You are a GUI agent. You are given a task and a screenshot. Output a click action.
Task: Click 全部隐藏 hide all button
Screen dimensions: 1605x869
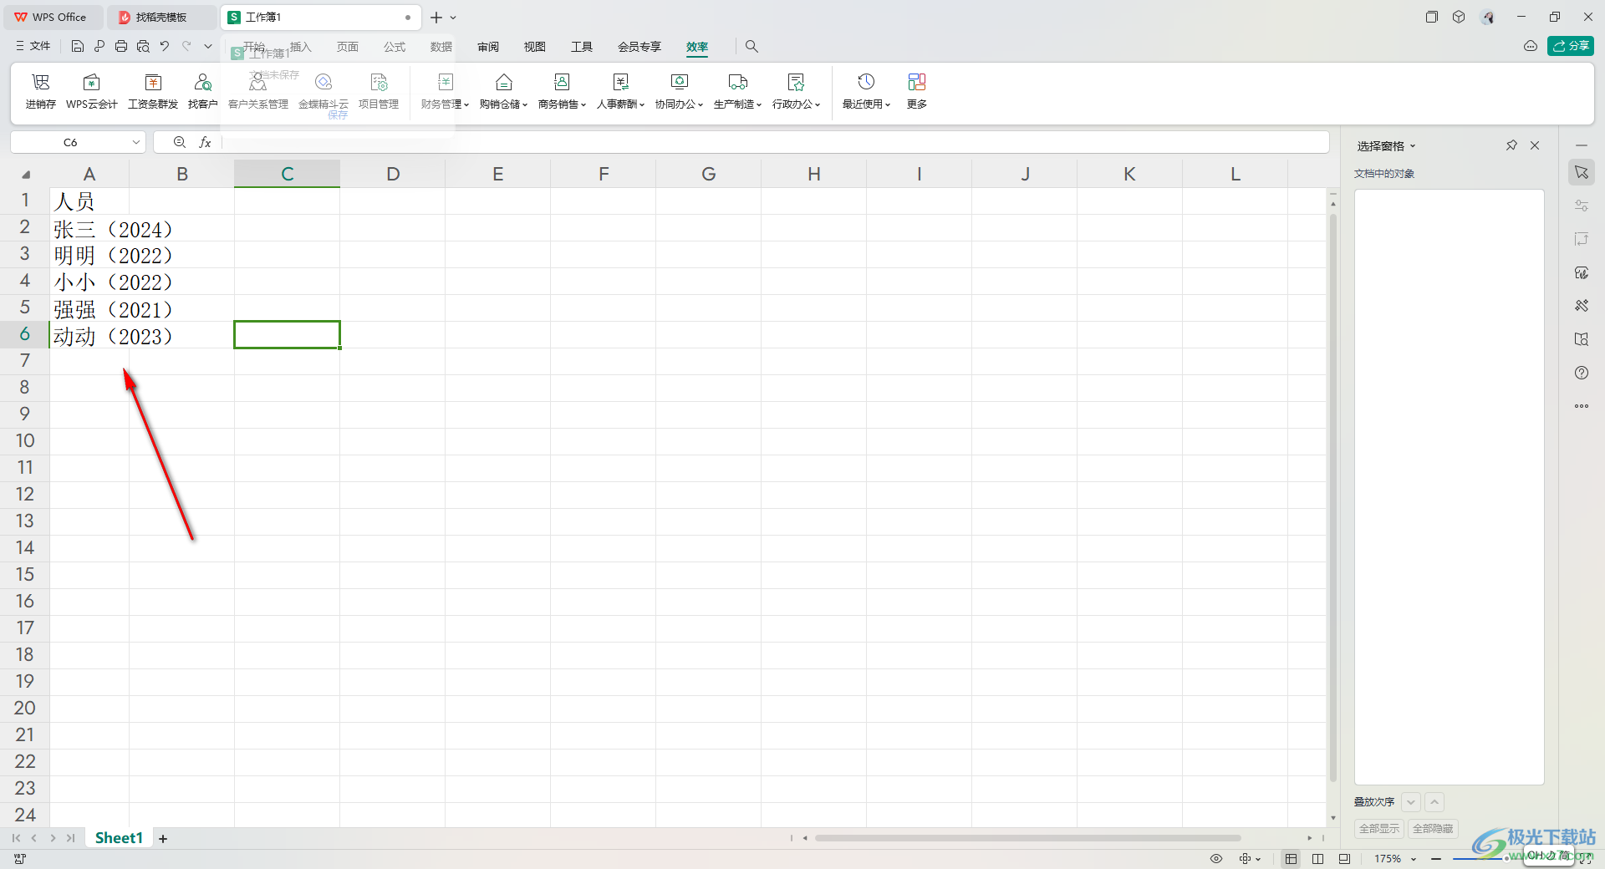[1433, 828]
